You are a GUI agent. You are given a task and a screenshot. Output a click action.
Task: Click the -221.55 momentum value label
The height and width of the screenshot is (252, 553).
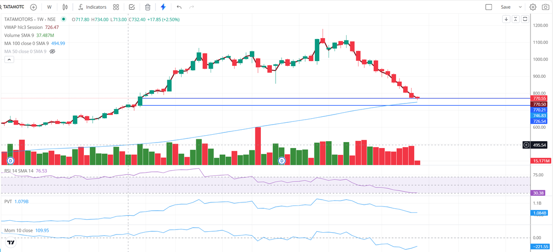pyautogui.click(x=539, y=246)
